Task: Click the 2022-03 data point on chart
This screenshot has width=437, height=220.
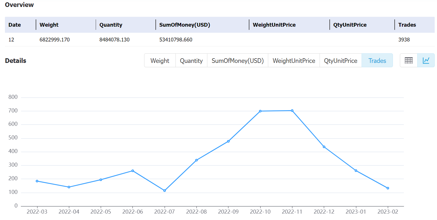Action: click(x=37, y=181)
